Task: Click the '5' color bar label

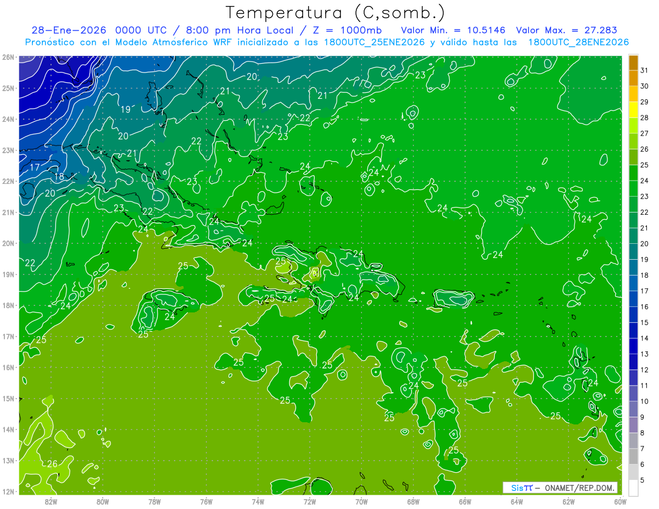Action: pyautogui.click(x=643, y=480)
